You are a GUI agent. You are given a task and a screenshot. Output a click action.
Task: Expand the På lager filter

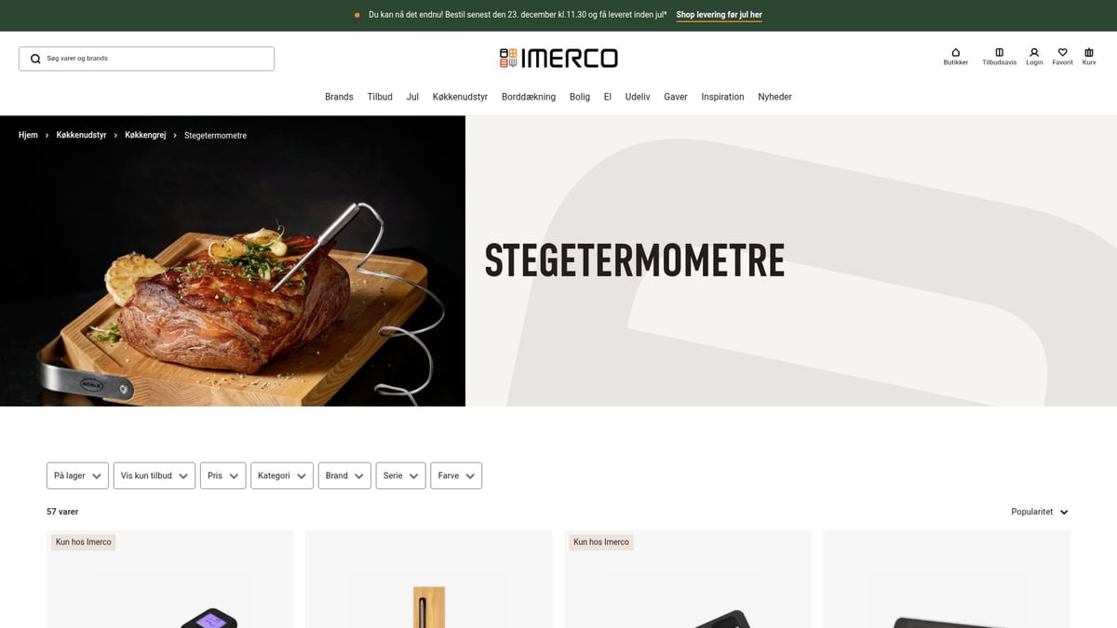[77, 475]
